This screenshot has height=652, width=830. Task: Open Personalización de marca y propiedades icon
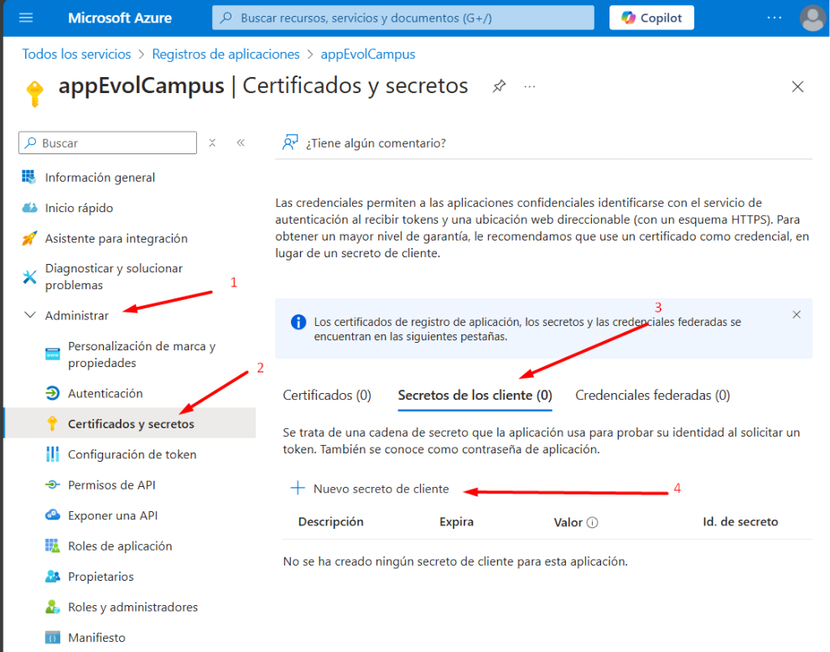point(53,354)
